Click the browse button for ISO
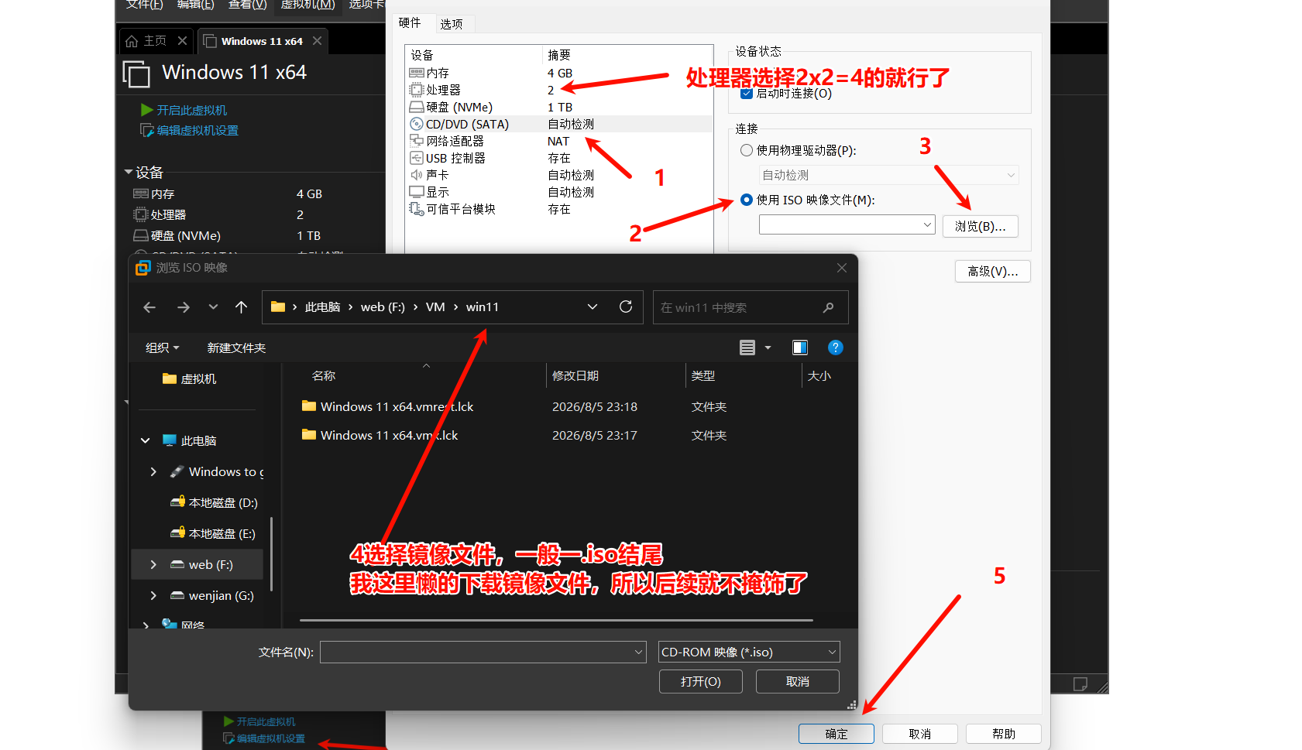The height and width of the screenshot is (750, 1302). 980,226
